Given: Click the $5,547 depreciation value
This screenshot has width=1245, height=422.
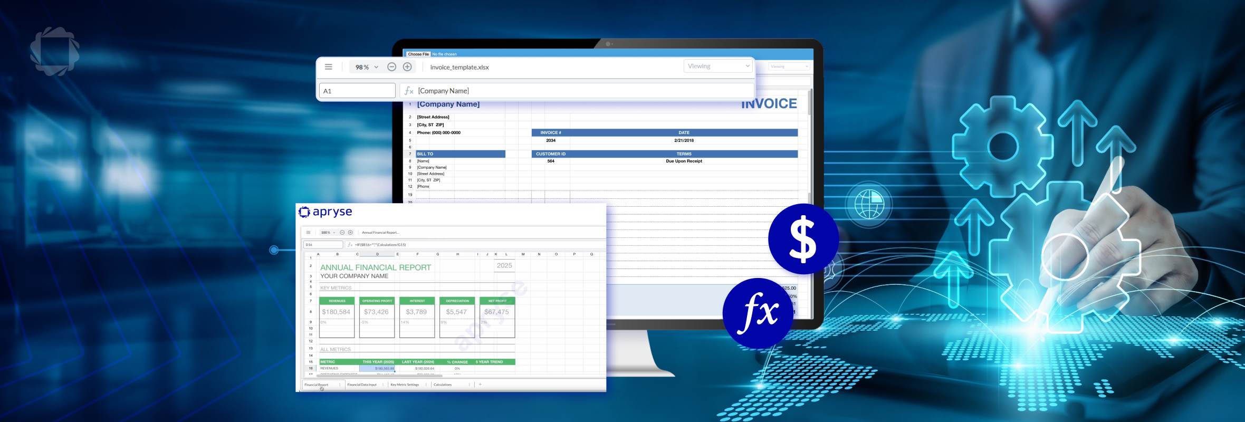Looking at the screenshot, I should pos(456,312).
